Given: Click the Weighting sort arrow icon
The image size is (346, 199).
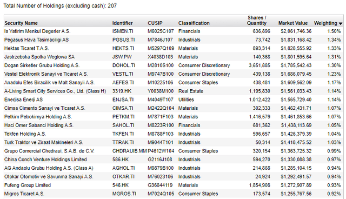Looking at the screenshot, I should click(x=341, y=24).
